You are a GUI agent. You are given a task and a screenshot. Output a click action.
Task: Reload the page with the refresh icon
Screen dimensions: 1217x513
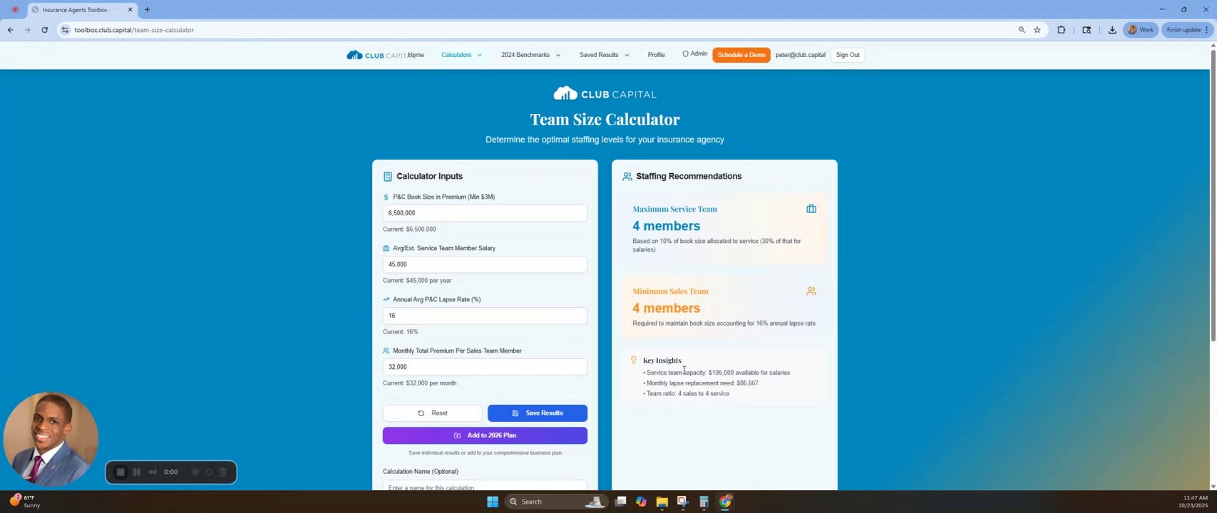tap(44, 30)
